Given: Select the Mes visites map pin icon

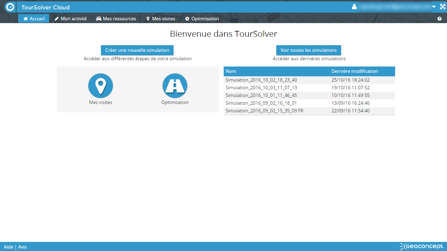Looking at the screenshot, I should point(101,86).
